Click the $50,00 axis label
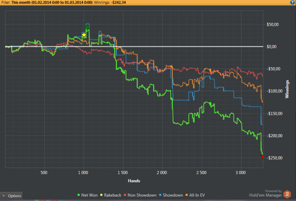The width and height of the screenshot is (296, 201). pos(272,25)
